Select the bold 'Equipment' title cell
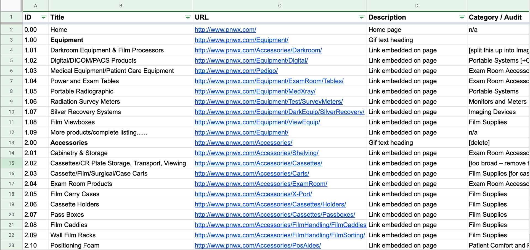 [121, 40]
